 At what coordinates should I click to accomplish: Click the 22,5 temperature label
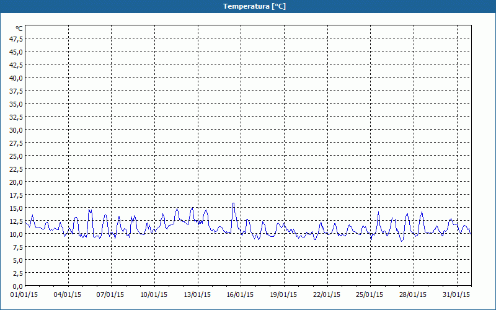(x=17, y=169)
